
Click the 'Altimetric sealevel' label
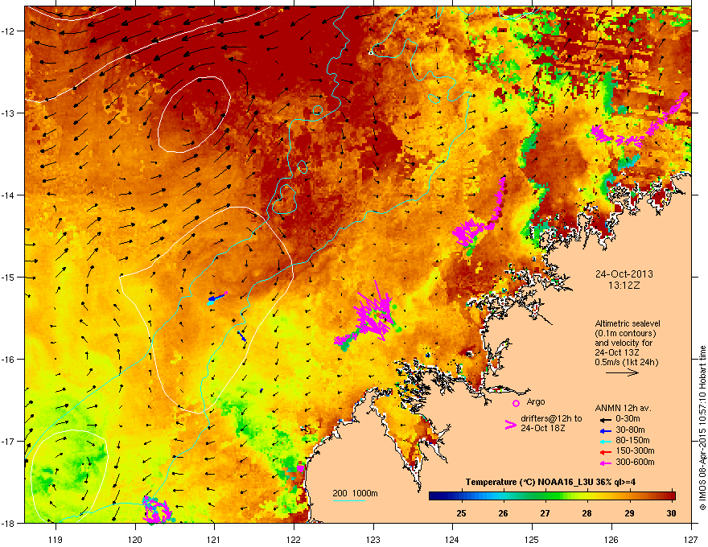[628, 323]
